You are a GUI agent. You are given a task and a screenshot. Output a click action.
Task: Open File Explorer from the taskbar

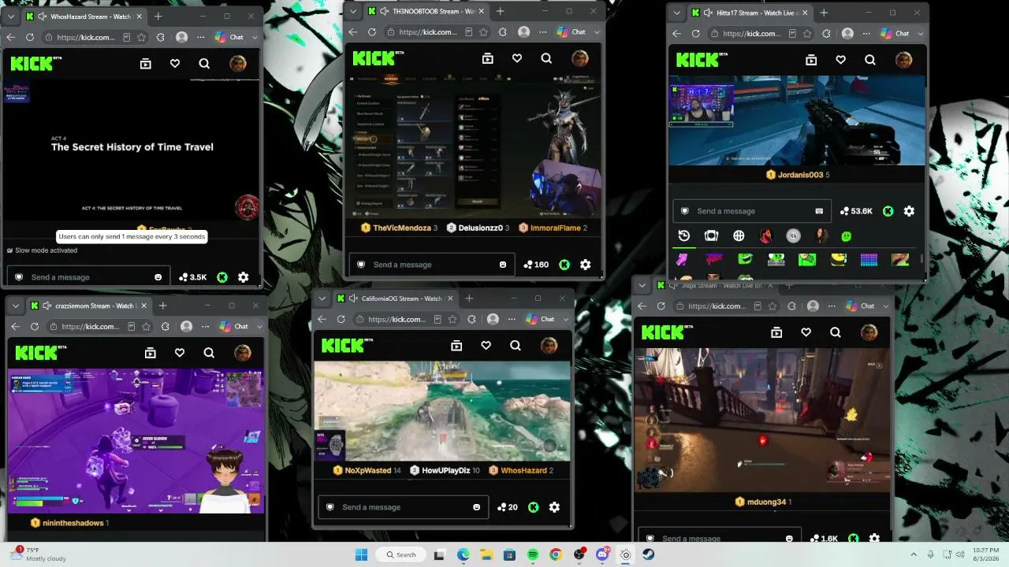tap(486, 554)
